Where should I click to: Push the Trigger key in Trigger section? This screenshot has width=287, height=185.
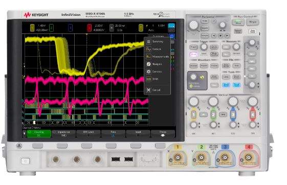[x=193, y=47]
